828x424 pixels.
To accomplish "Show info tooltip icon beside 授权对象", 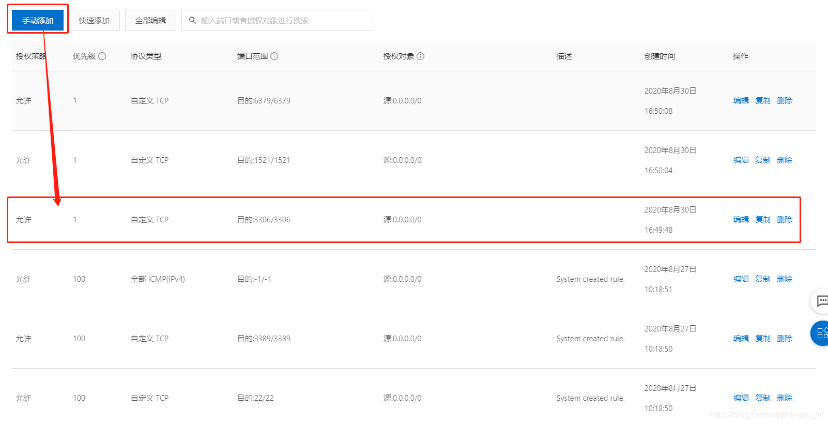I will [x=421, y=56].
